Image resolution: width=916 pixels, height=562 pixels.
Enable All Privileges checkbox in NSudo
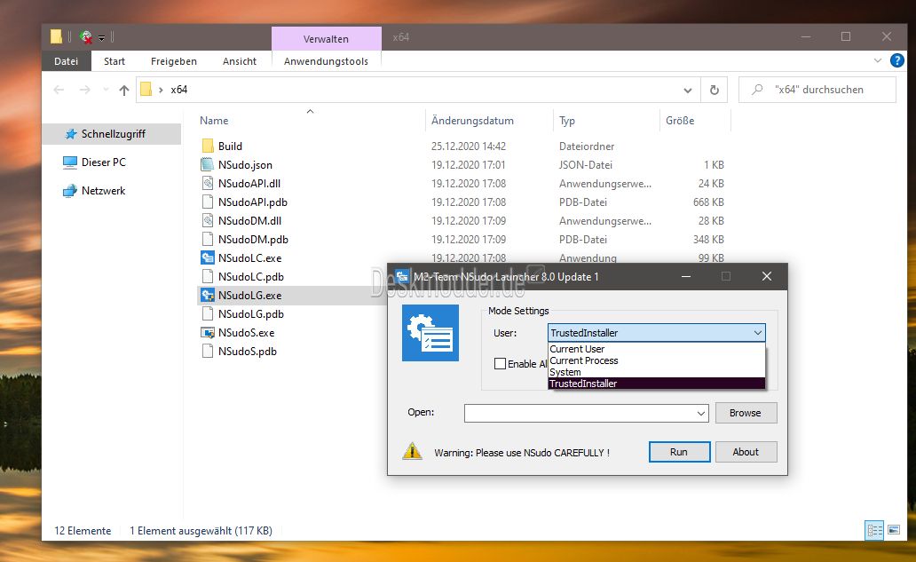point(500,363)
